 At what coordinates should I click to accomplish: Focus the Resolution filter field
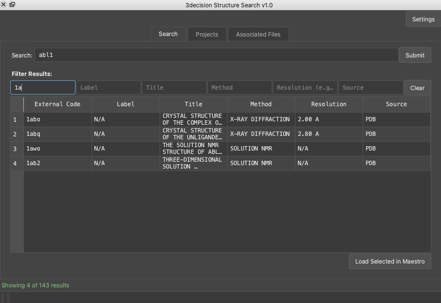point(305,88)
